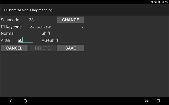Select the Shift character input field
Viewport: 169px width, 105px height.
(x=69, y=33)
